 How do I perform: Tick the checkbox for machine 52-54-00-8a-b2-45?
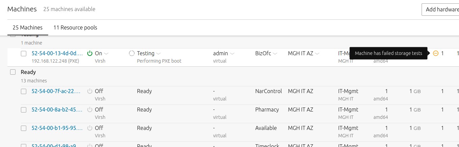click(x=24, y=110)
